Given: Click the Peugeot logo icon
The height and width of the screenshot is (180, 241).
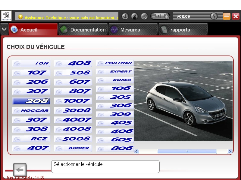Looking at the screenshot, I should (x=6, y=16).
